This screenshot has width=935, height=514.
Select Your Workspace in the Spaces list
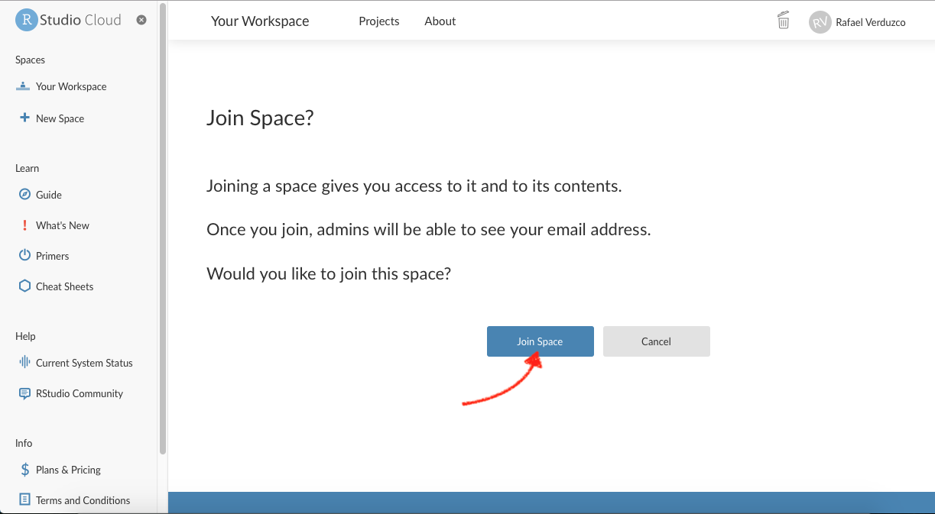click(x=70, y=86)
